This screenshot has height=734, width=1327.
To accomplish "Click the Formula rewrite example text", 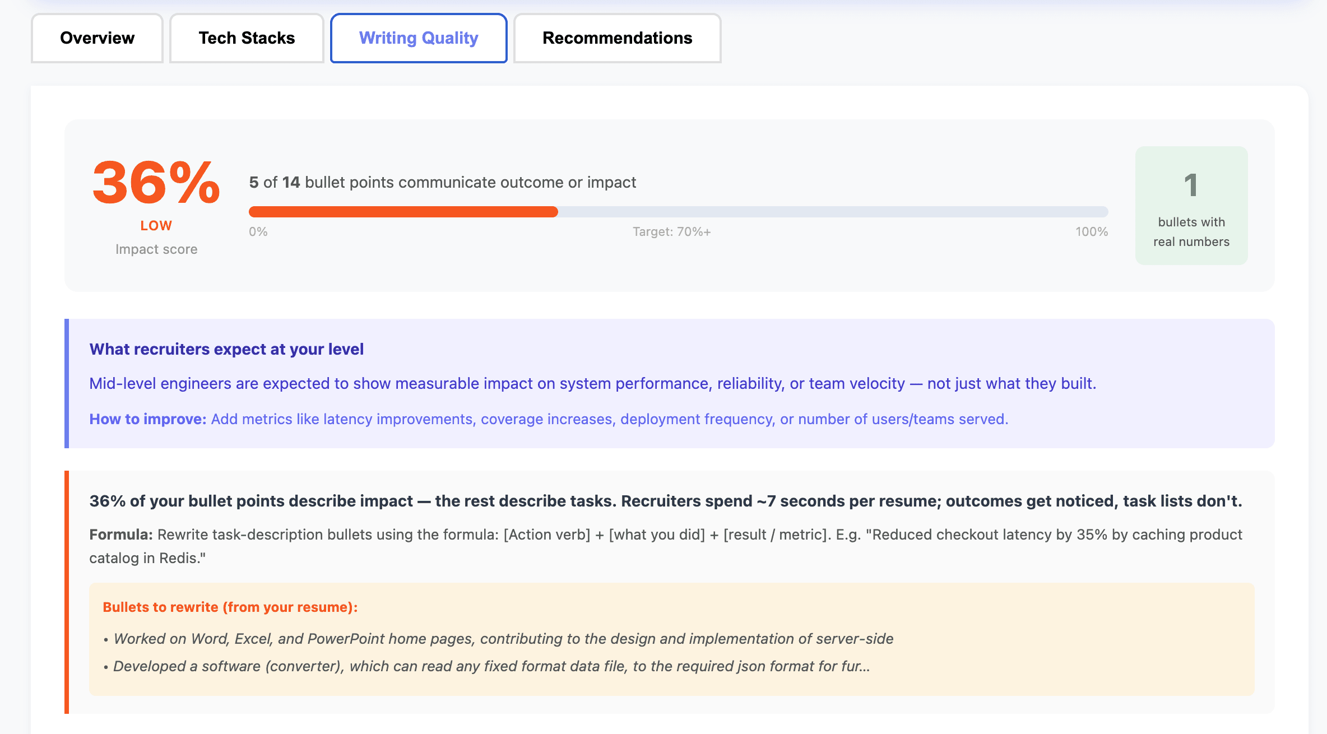I will (x=666, y=534).
